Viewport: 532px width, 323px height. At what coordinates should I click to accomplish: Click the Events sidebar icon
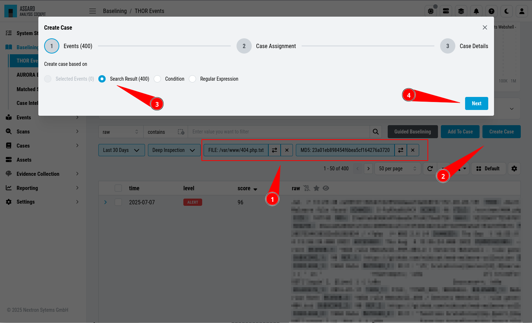coord(9,117)
